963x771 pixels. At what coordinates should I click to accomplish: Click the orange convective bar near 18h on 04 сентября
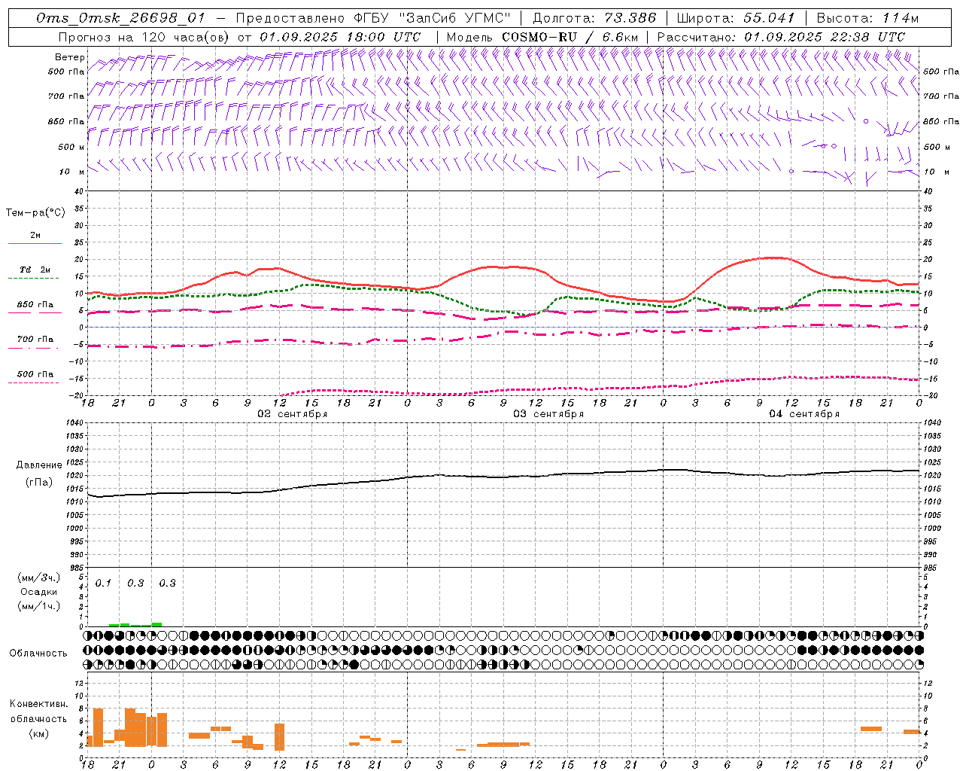pos(871,729)
